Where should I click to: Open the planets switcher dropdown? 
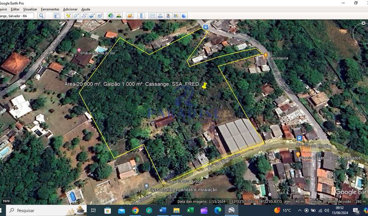pyautogui.click(x=130, y=16)
